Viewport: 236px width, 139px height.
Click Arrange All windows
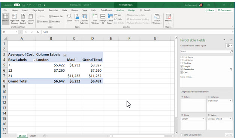click(x=103, y=19)
